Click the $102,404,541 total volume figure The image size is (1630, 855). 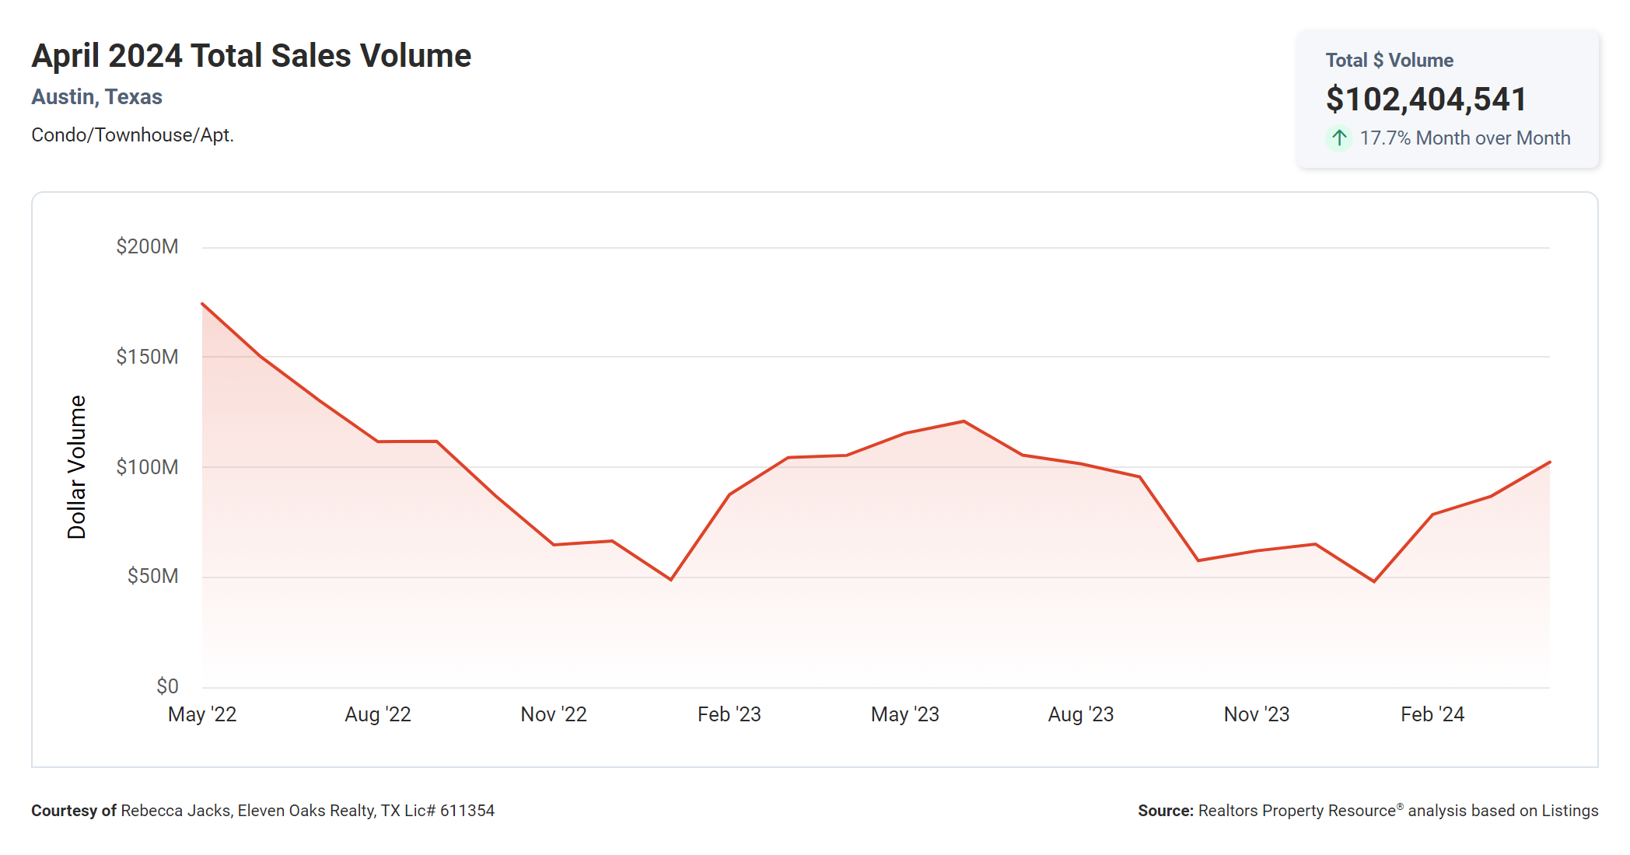(1425, 99)
